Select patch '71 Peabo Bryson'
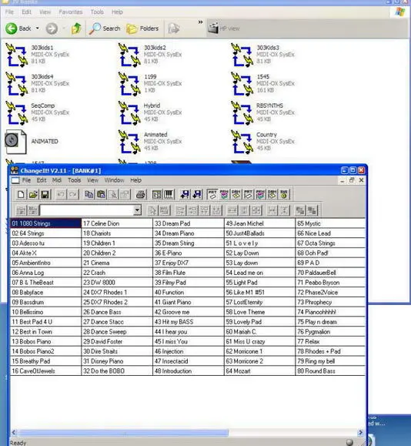This screenshot has width=411, height=446. (330, 283)
